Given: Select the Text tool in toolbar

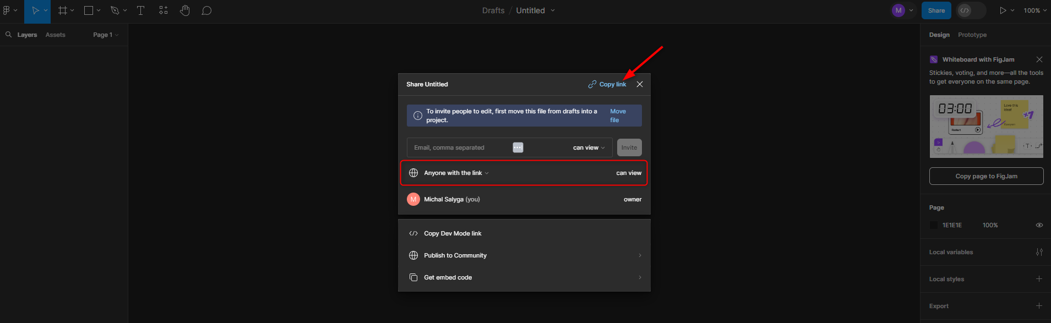Looking at the screenshot, I should [140, 10].
